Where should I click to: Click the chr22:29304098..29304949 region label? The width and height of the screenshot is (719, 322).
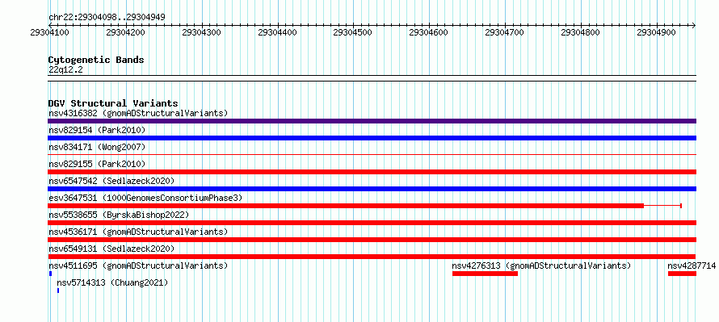click(107, 18)
